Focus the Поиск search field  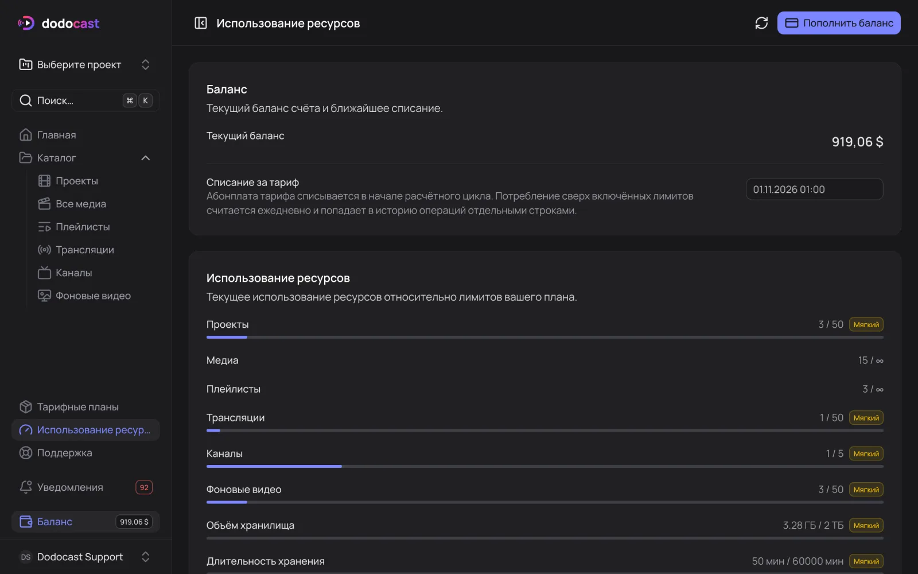coord(85,100)
